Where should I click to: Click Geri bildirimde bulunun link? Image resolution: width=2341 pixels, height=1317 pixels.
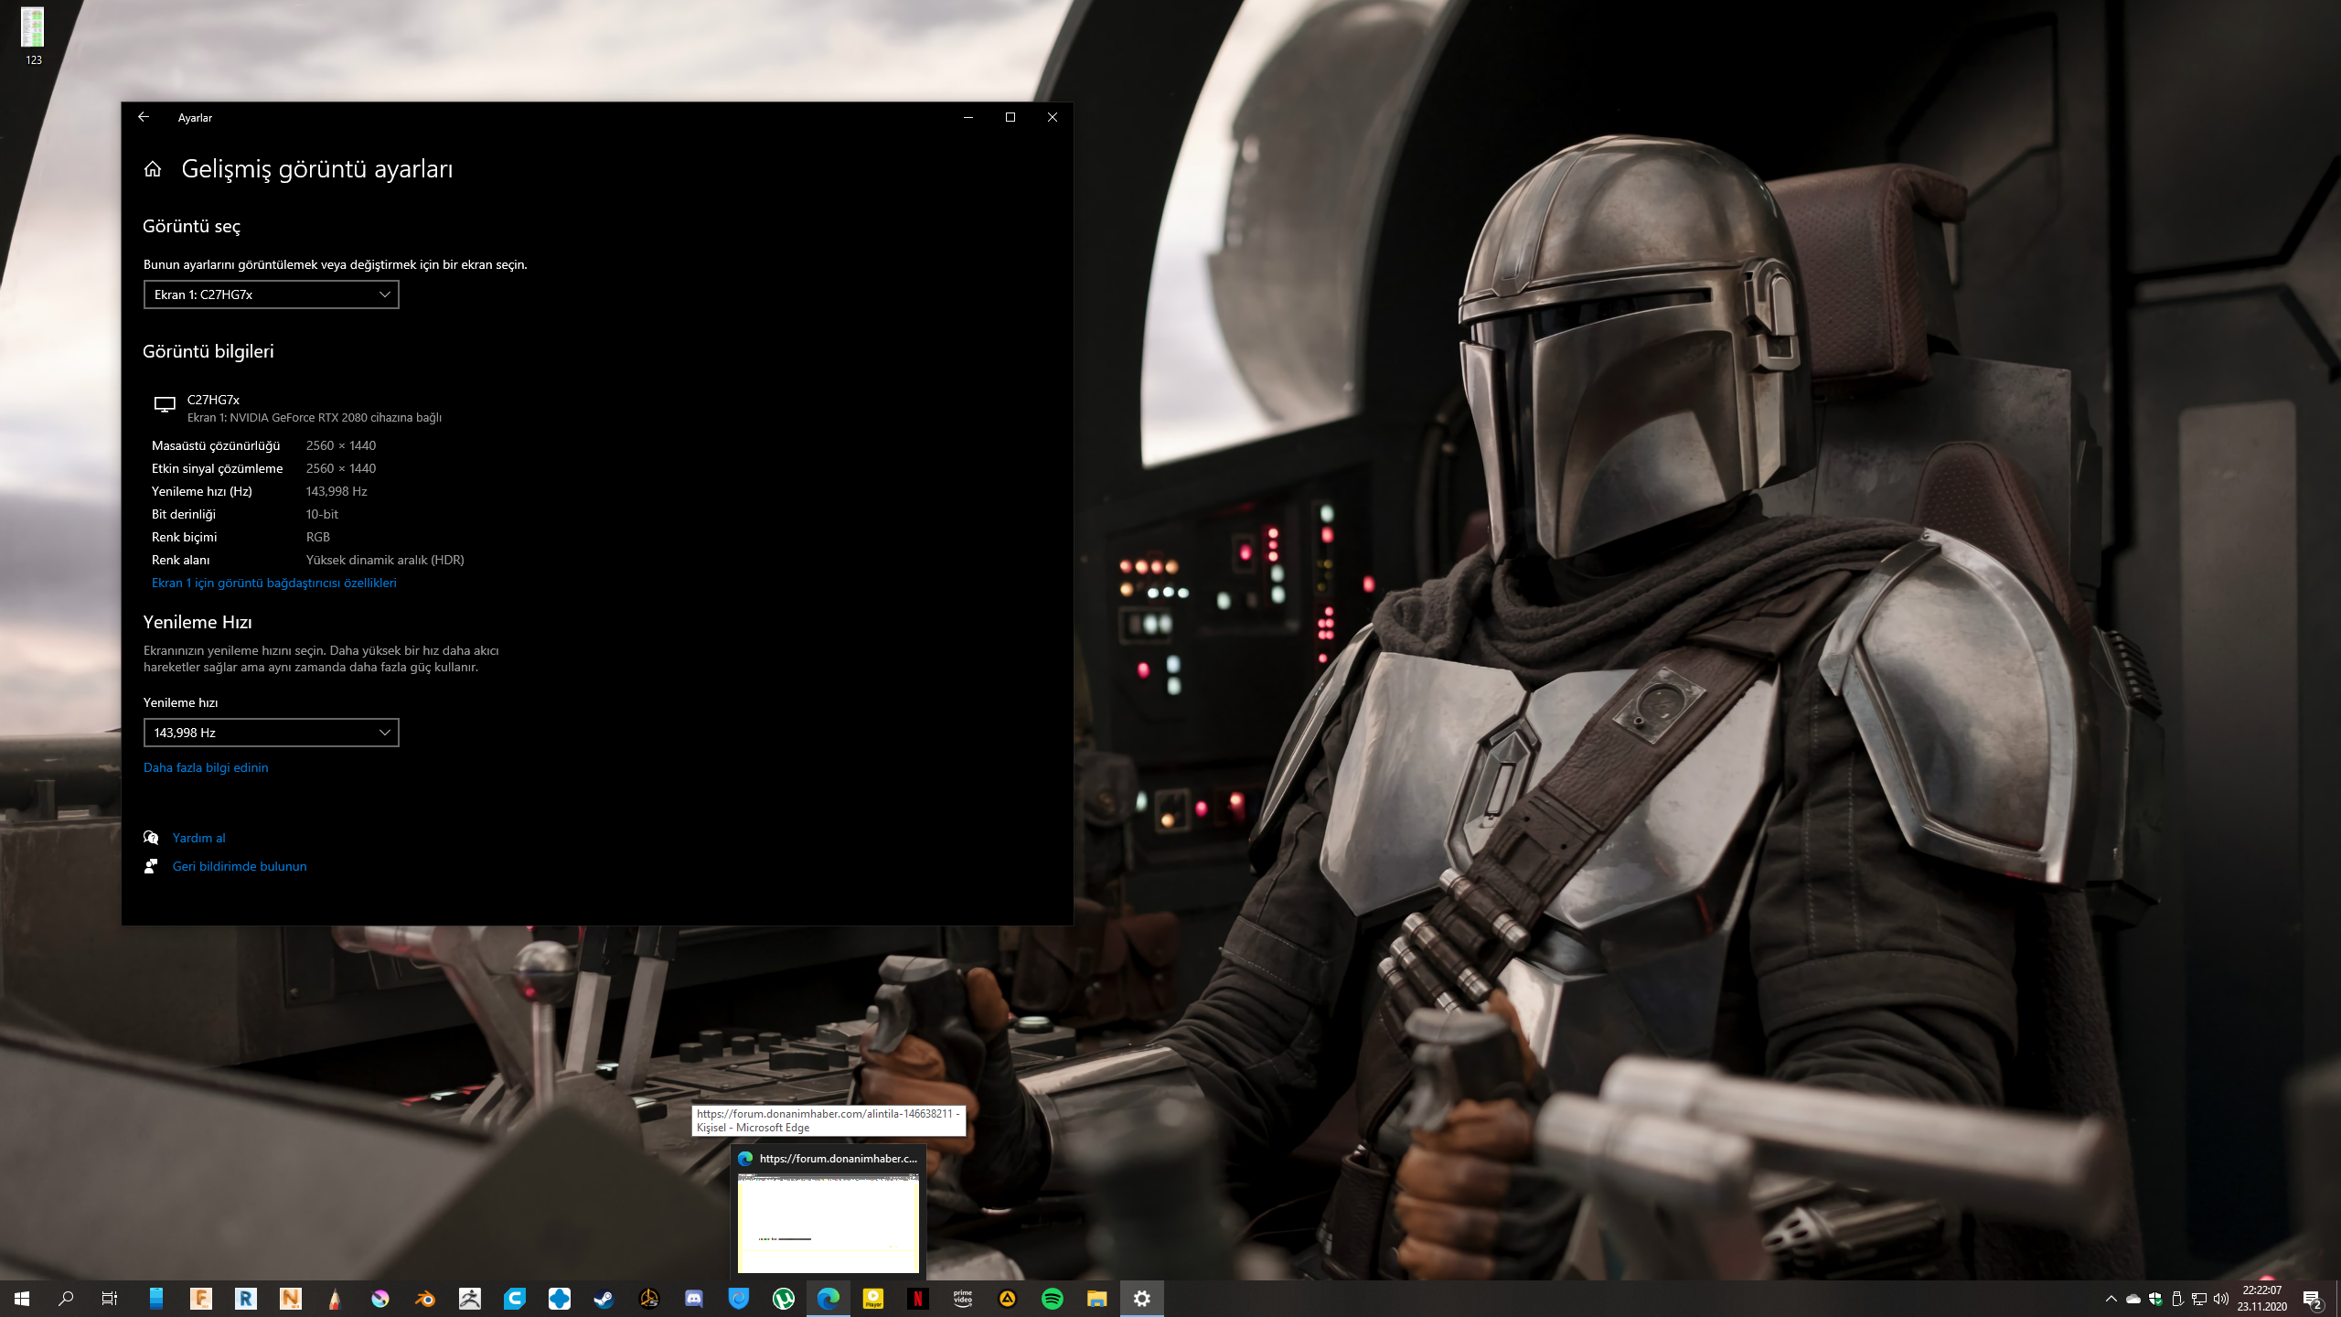(x=240, y=866)
